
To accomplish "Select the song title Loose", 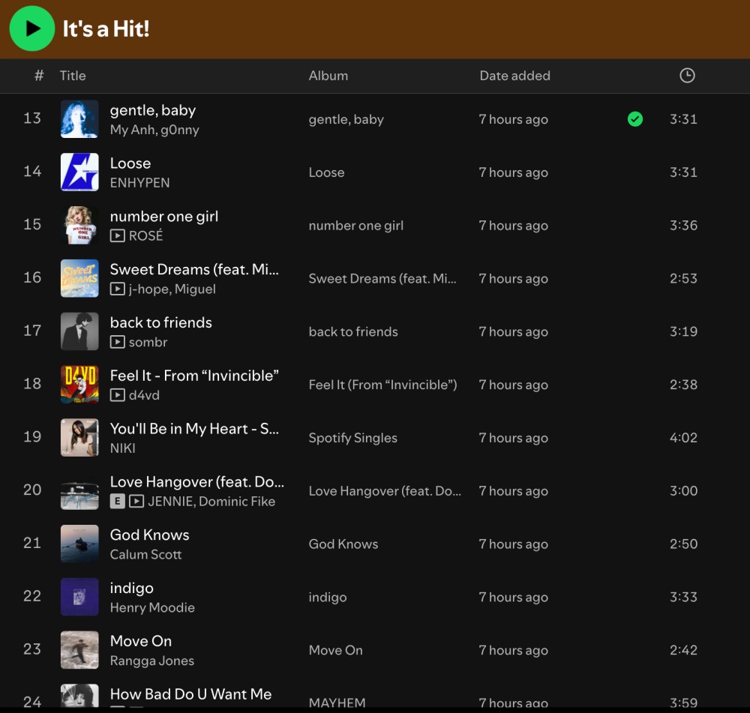I will coord(130,163).
